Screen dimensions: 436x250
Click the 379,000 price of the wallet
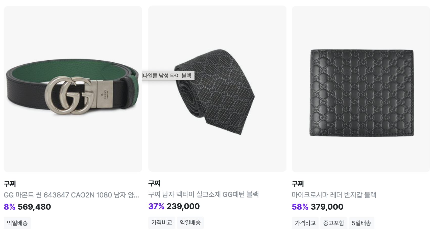click(x=327, y=207)
